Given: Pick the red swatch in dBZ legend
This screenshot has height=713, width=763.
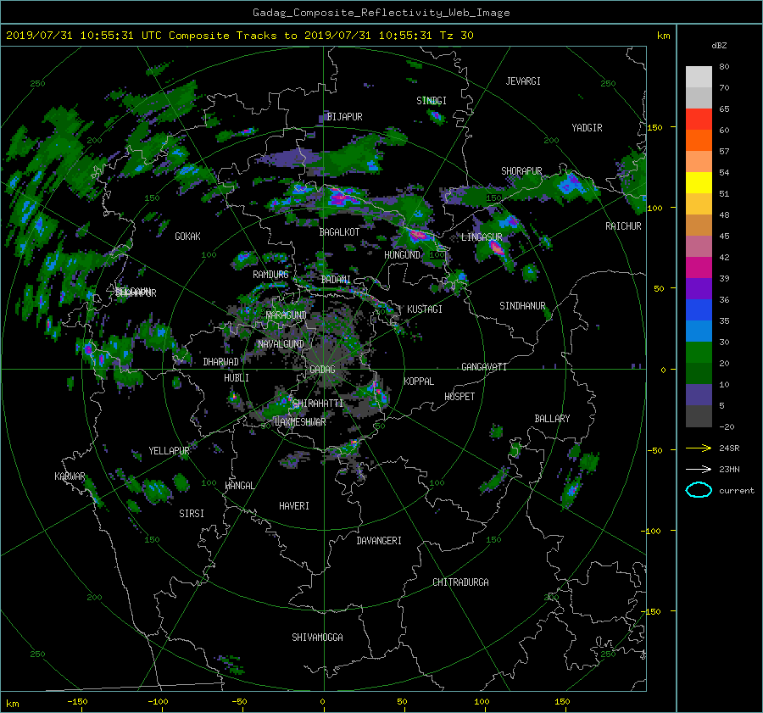Looking at the screenshot, I should (699, 120).
